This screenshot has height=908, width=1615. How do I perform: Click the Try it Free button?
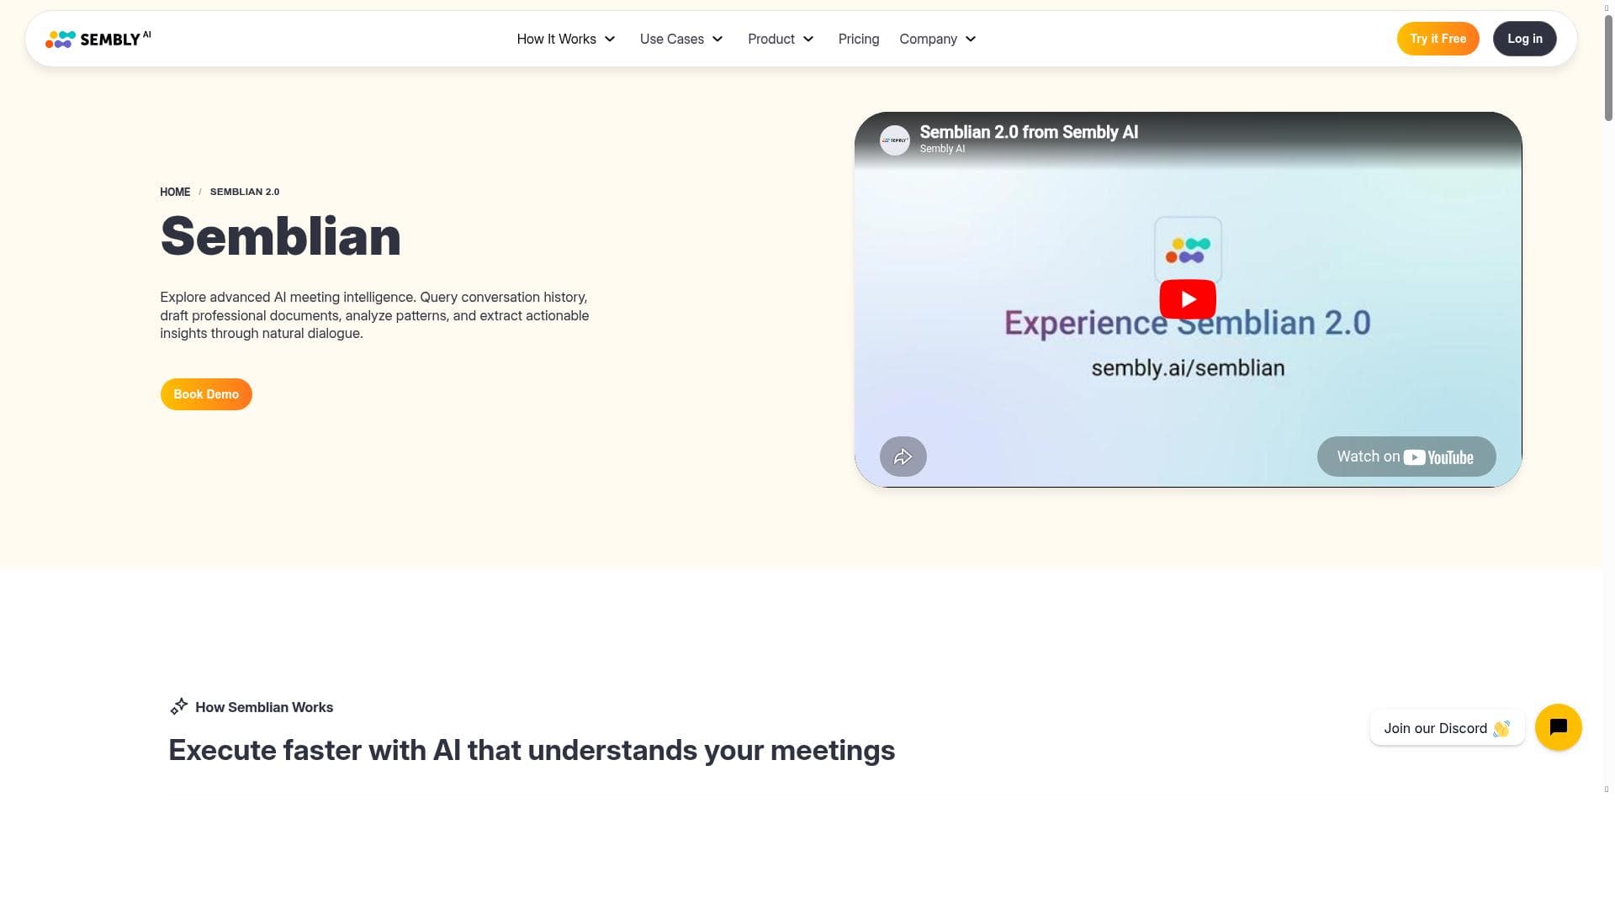pyautogui.click(x=1438, y=39)
